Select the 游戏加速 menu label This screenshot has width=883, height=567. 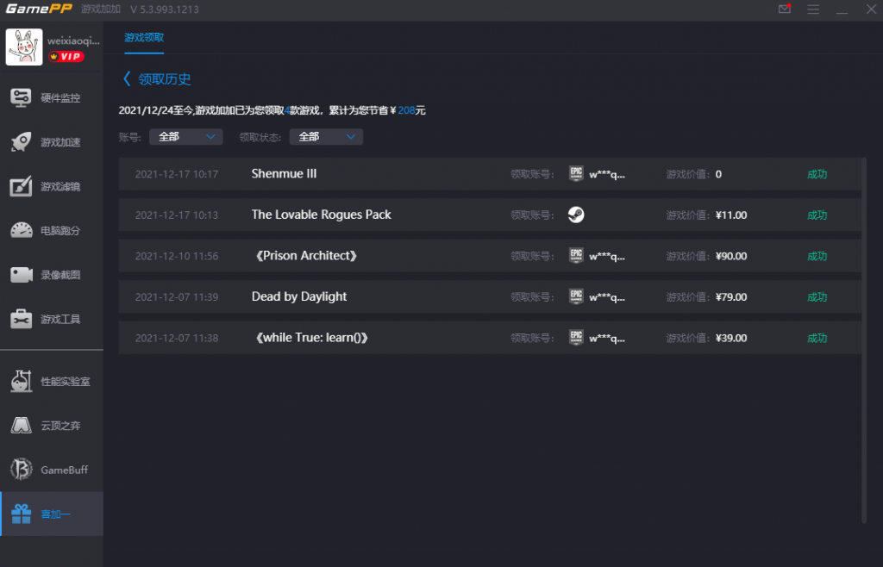(x=60, y=142)
